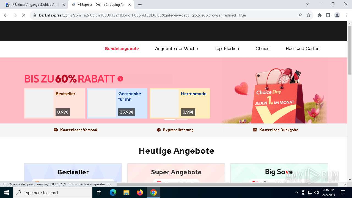Select the first carousel indicator
The width and height of the screenshot is (352, 198).
click(170, 120)
